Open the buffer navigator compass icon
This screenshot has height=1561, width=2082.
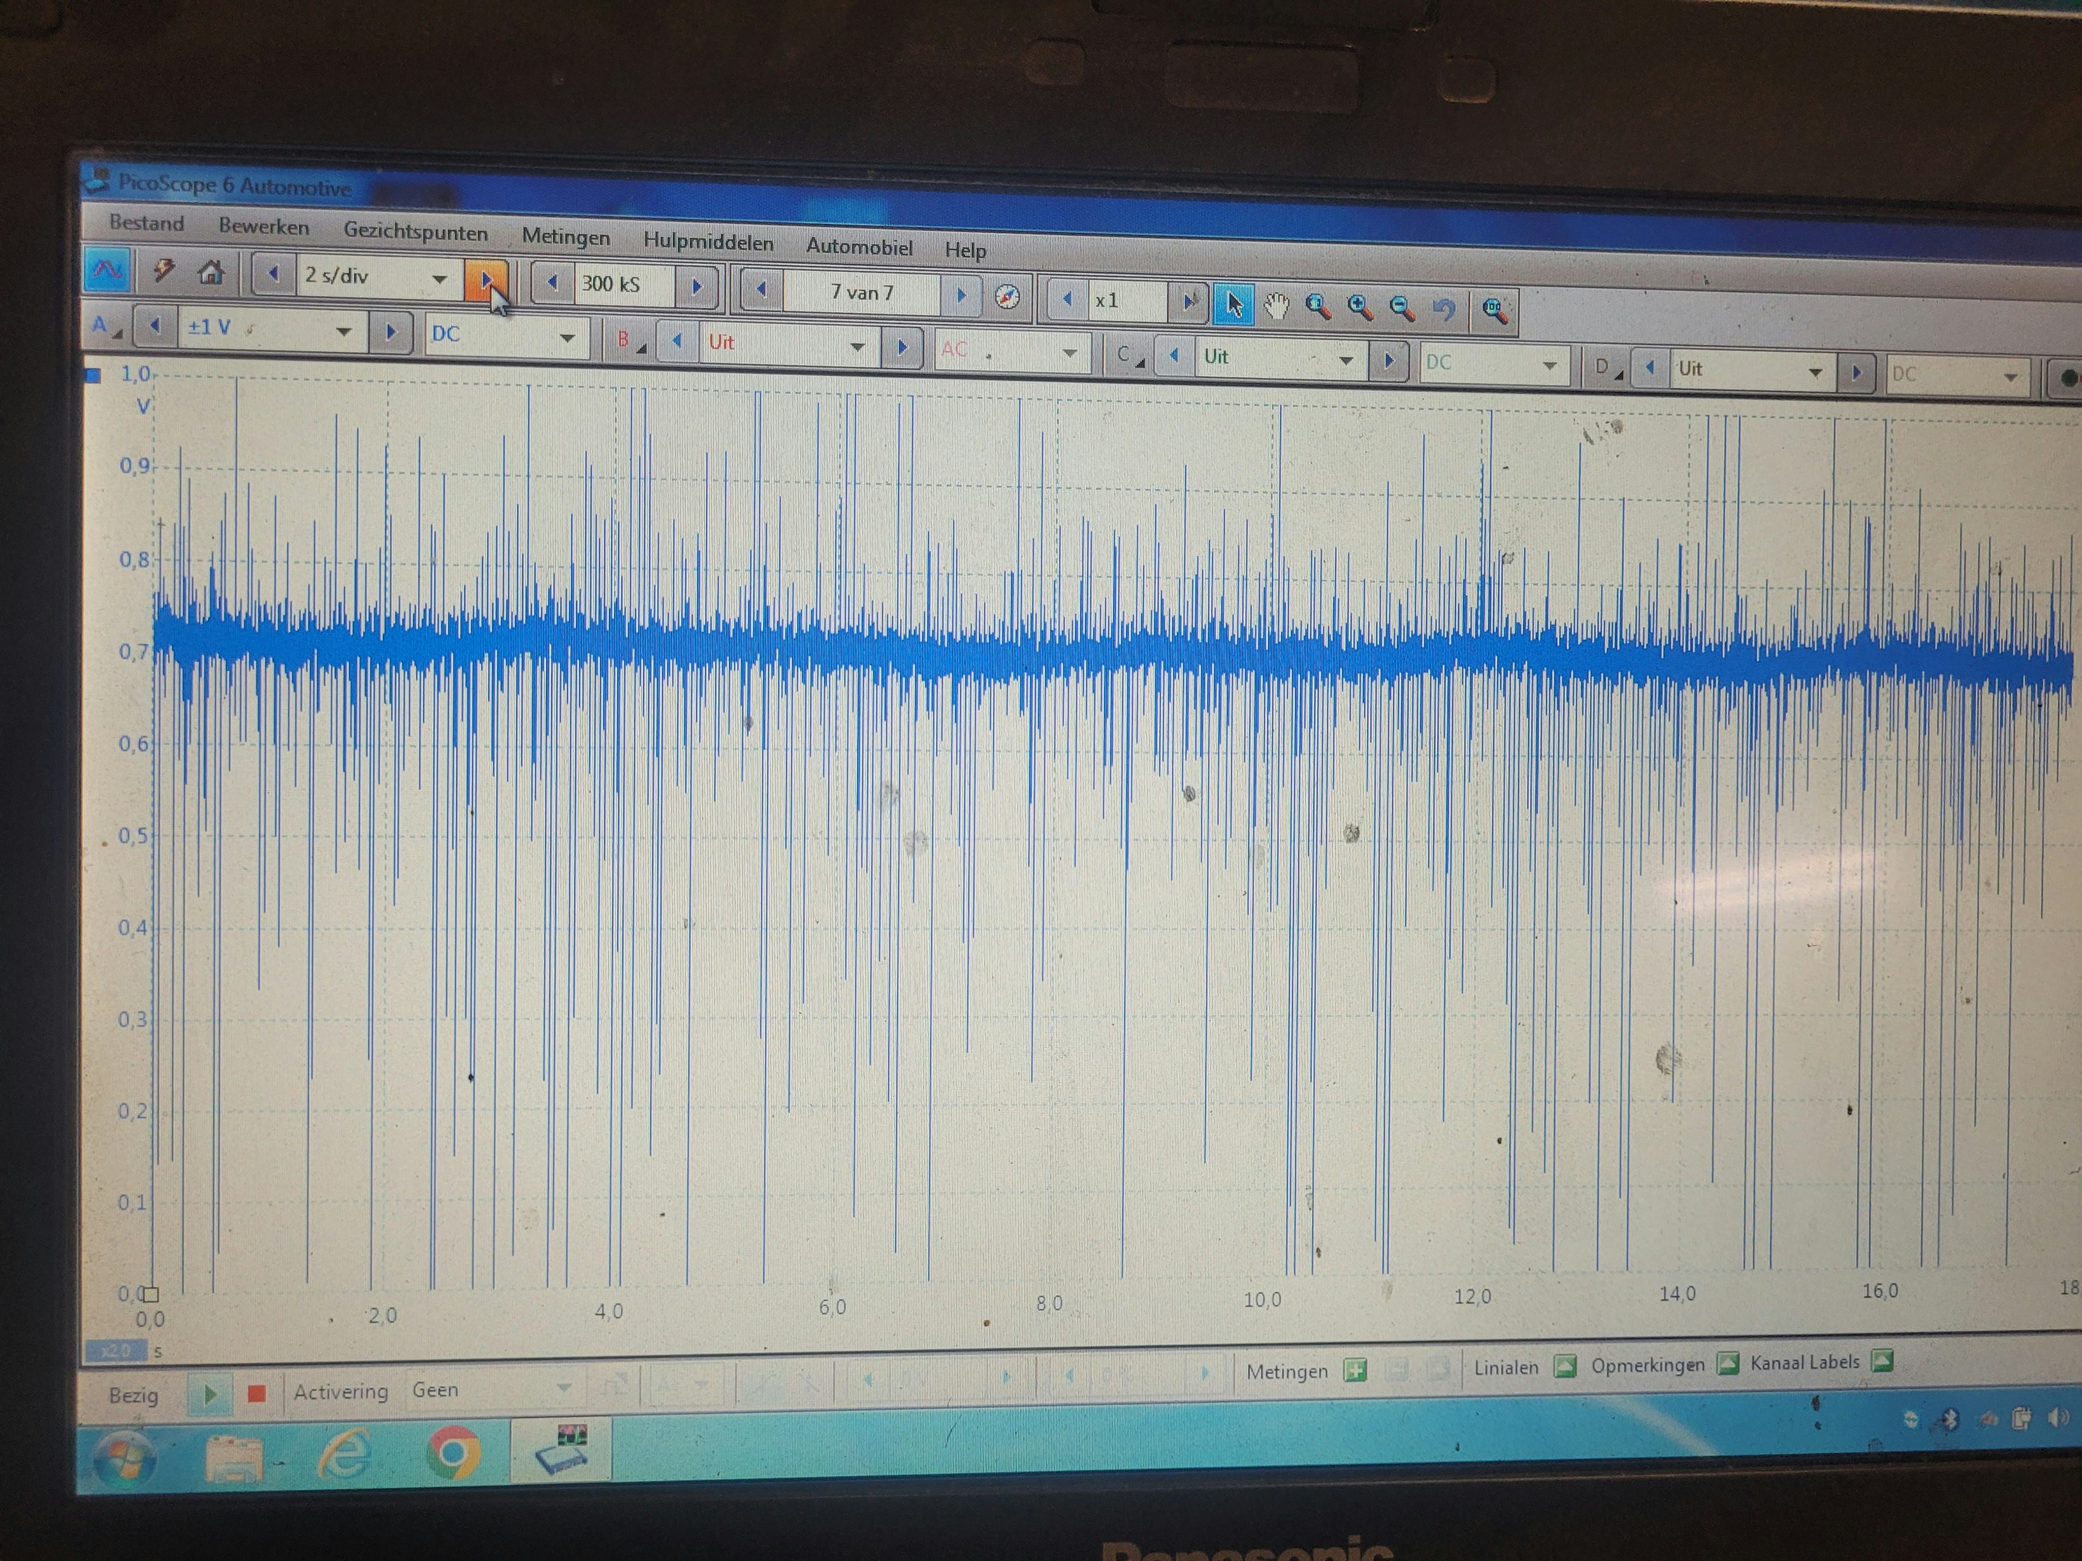1006,297
